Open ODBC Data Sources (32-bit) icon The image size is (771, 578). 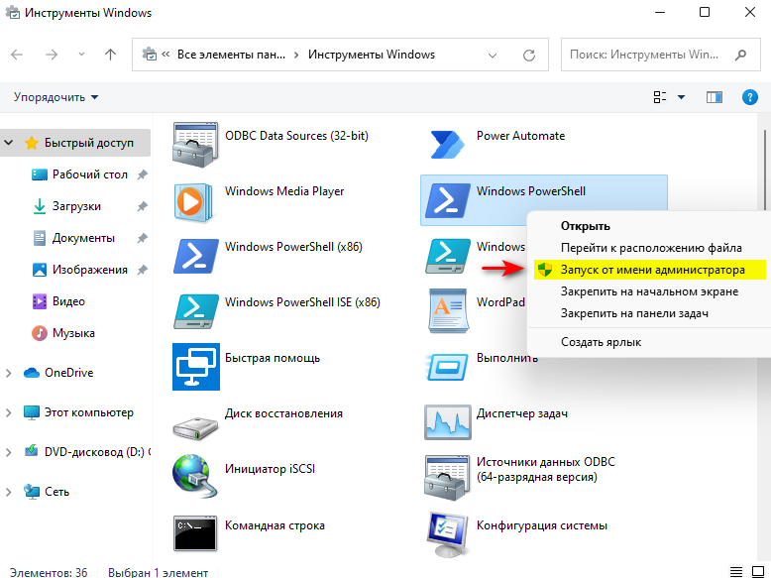click(x=195, y=145)
